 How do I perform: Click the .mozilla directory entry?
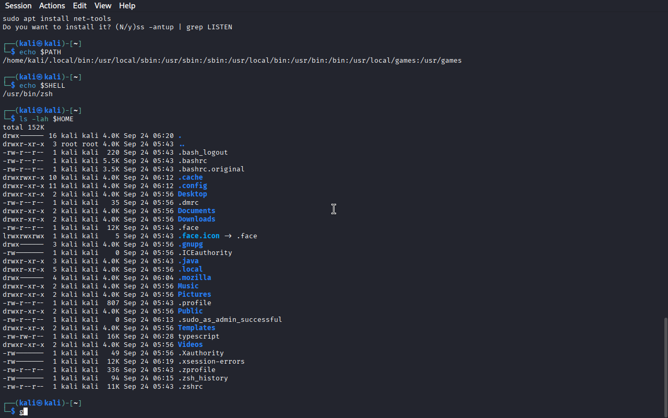tap(194, 278)
